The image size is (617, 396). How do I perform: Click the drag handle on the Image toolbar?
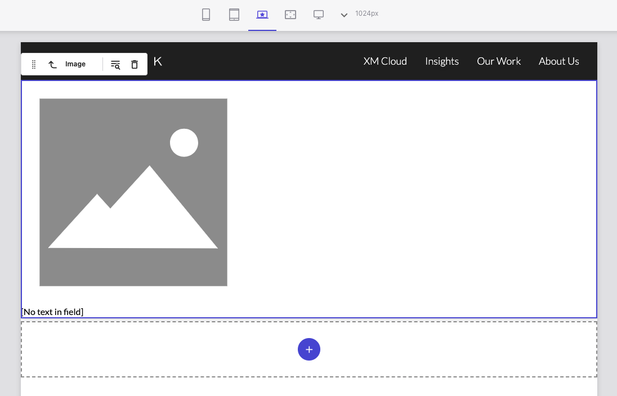[x=34, y=64]
